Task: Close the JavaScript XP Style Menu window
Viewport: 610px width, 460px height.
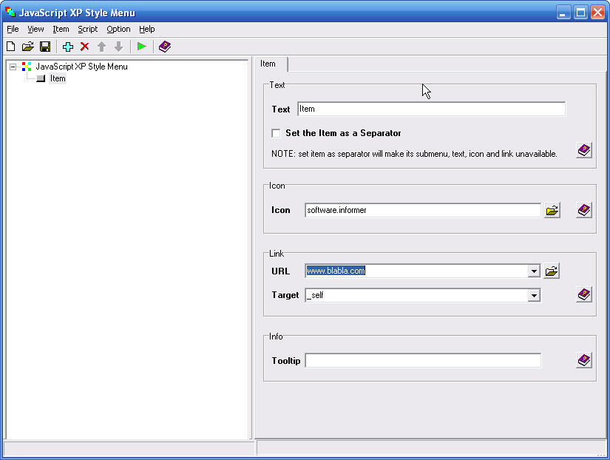Action: pyautogui.click(x=597, y=13)
